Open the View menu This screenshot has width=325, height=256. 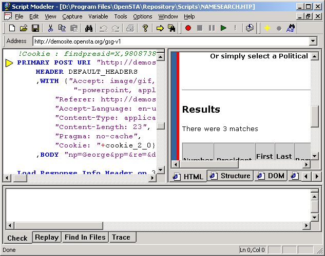[x=50, y=16]
